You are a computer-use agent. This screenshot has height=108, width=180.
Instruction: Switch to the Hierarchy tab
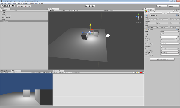(x=5, y=9)
